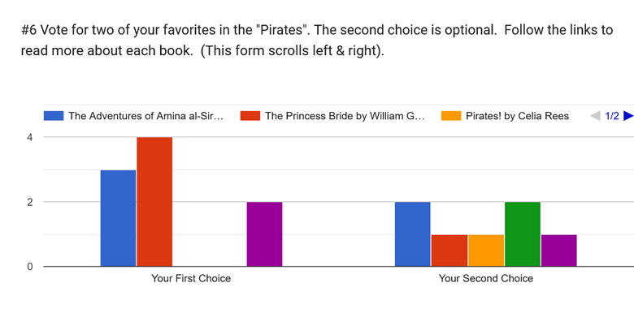Screen dimensions: 634x330
Task: Click the orange bar under Your Second Choice
Action: [485, 251]
